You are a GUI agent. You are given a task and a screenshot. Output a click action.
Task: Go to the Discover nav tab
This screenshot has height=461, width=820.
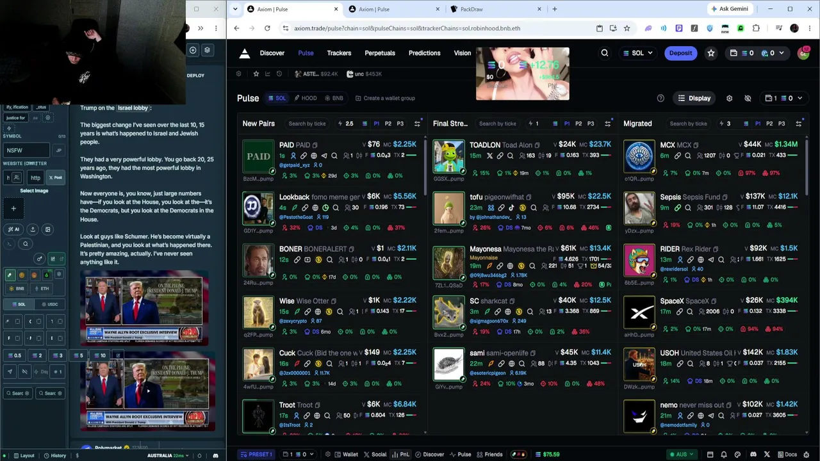point(272,53)
